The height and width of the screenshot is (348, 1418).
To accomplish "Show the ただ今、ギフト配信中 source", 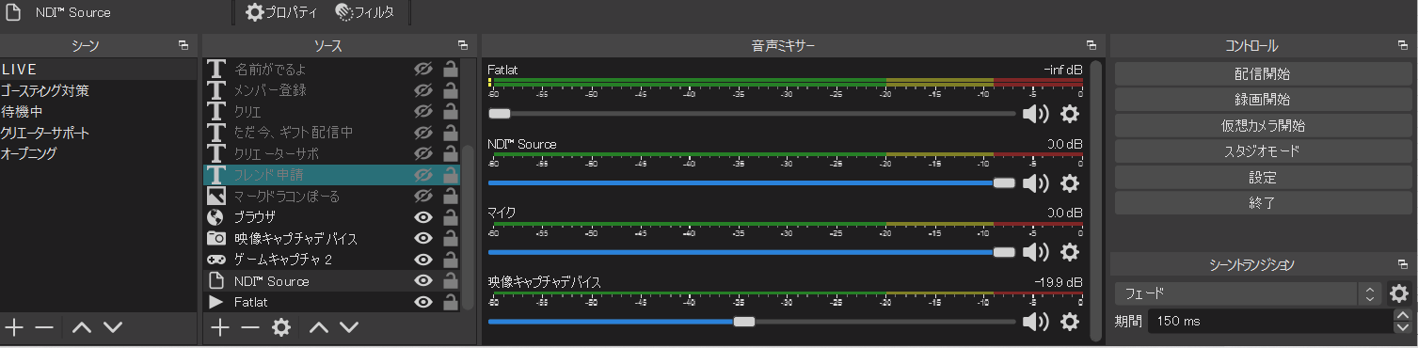I will [x=423, y=133].
